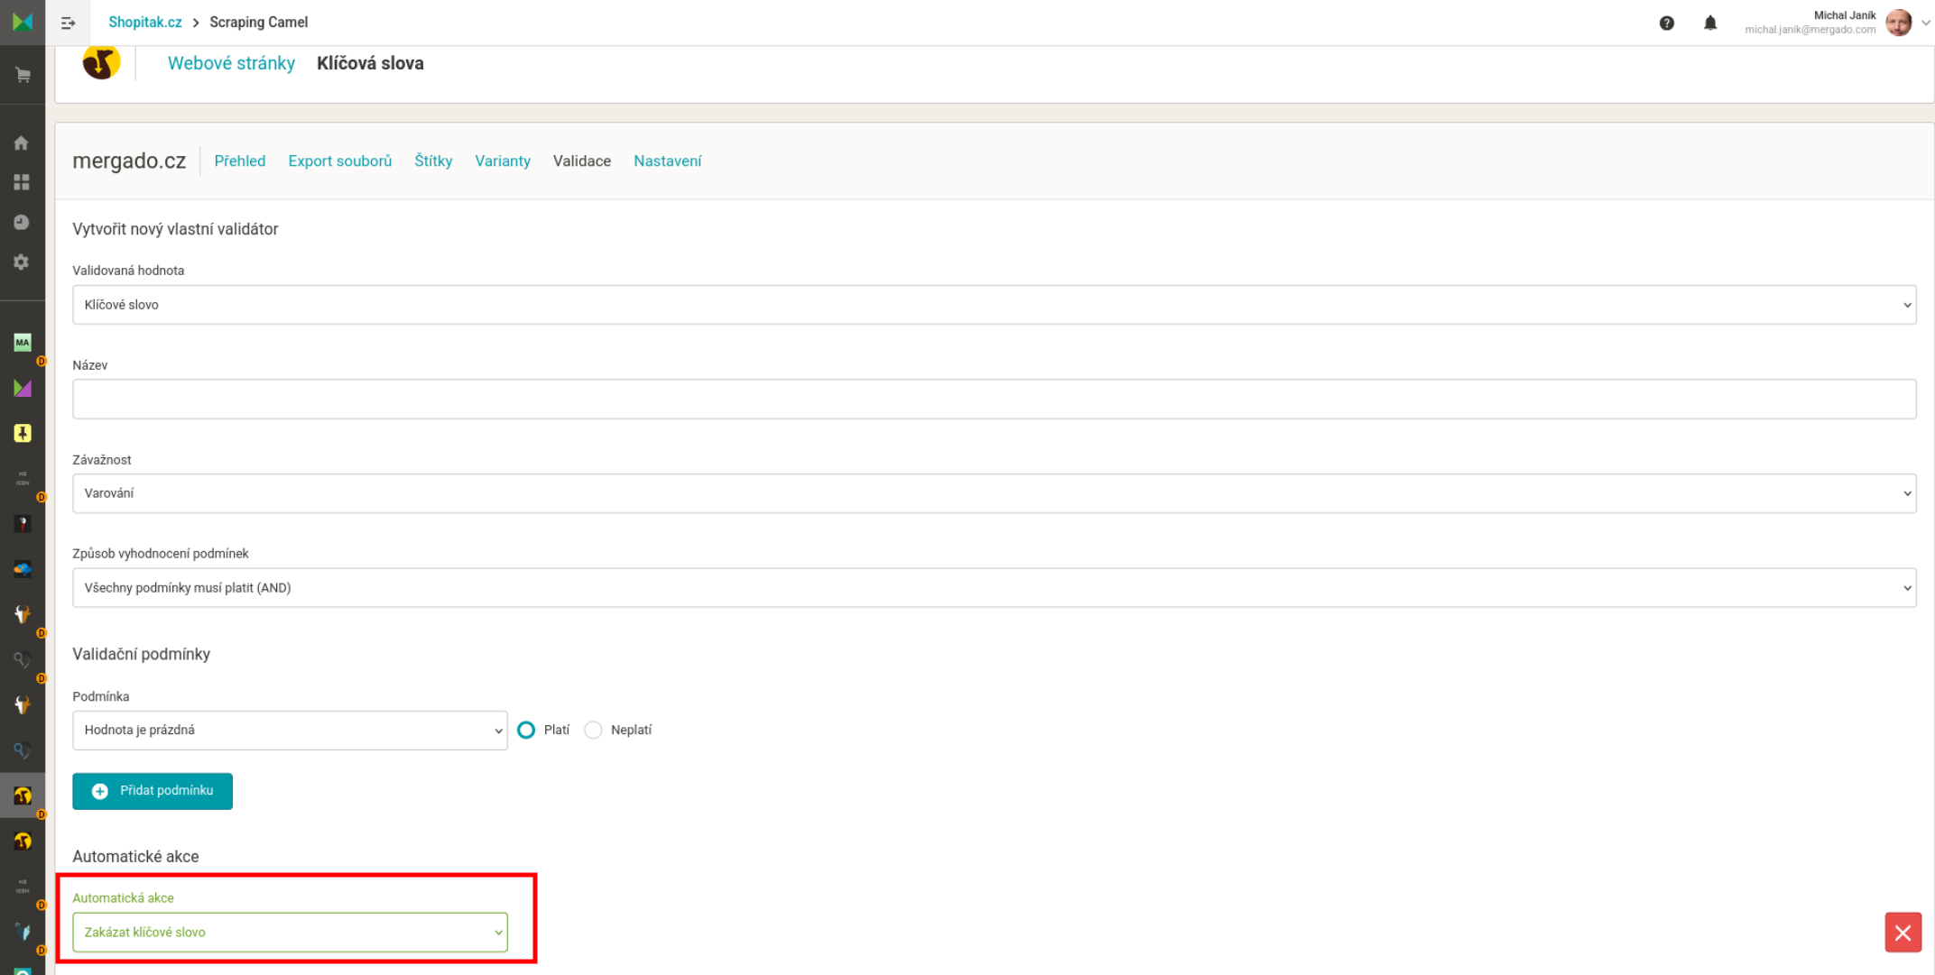1935x975 pixels.
Task: Switch to the Štítky tab
Action: [433, 161]
